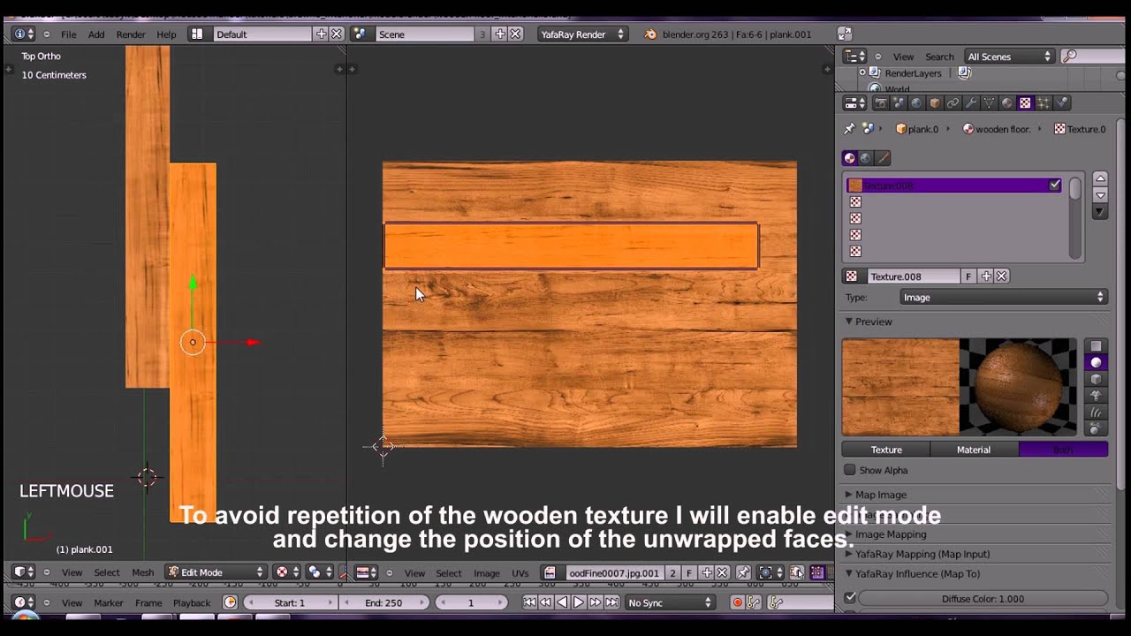Toggle UV sync selection in UV editor header

(797, 572)
